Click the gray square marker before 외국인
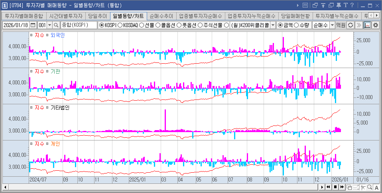This screenshot has width=382, height=193. 47,35
